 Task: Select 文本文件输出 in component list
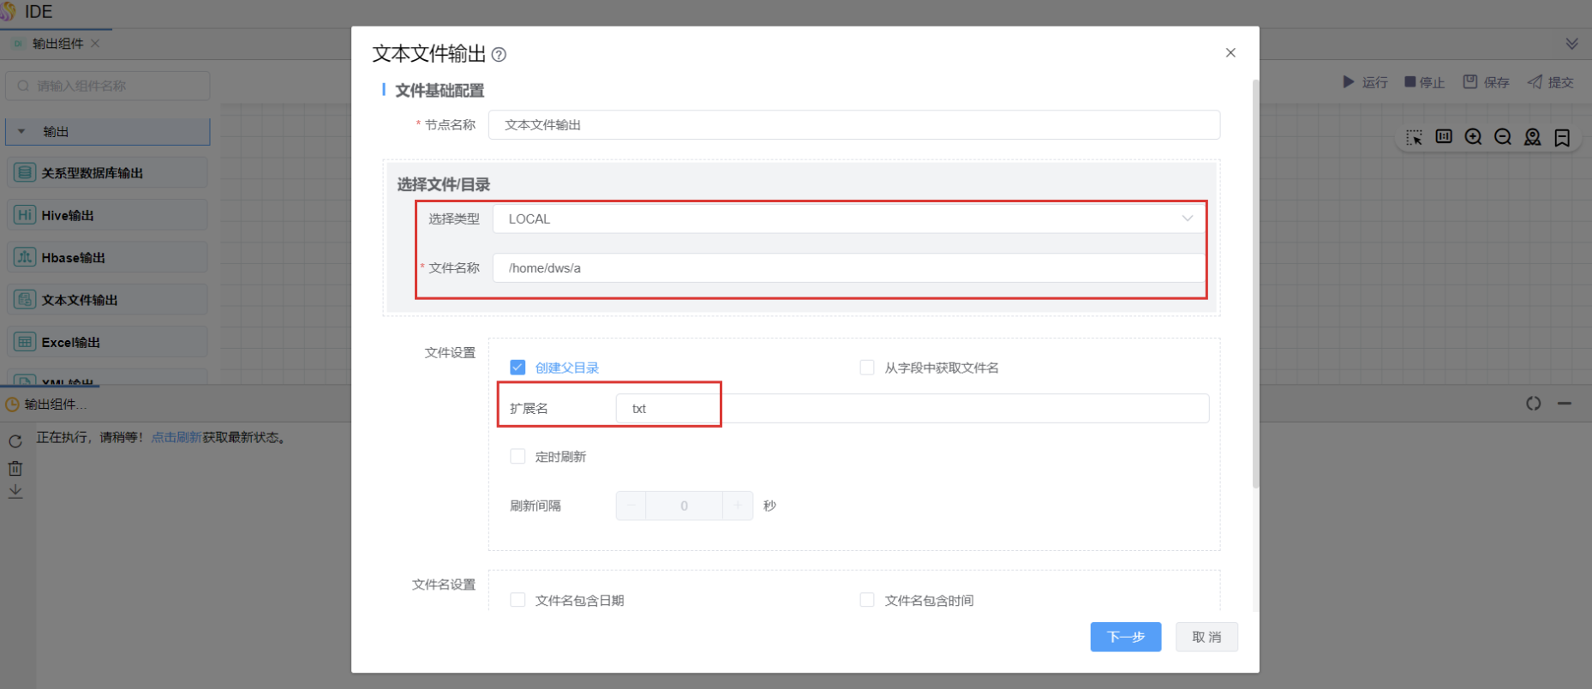(x=80, y=300)
